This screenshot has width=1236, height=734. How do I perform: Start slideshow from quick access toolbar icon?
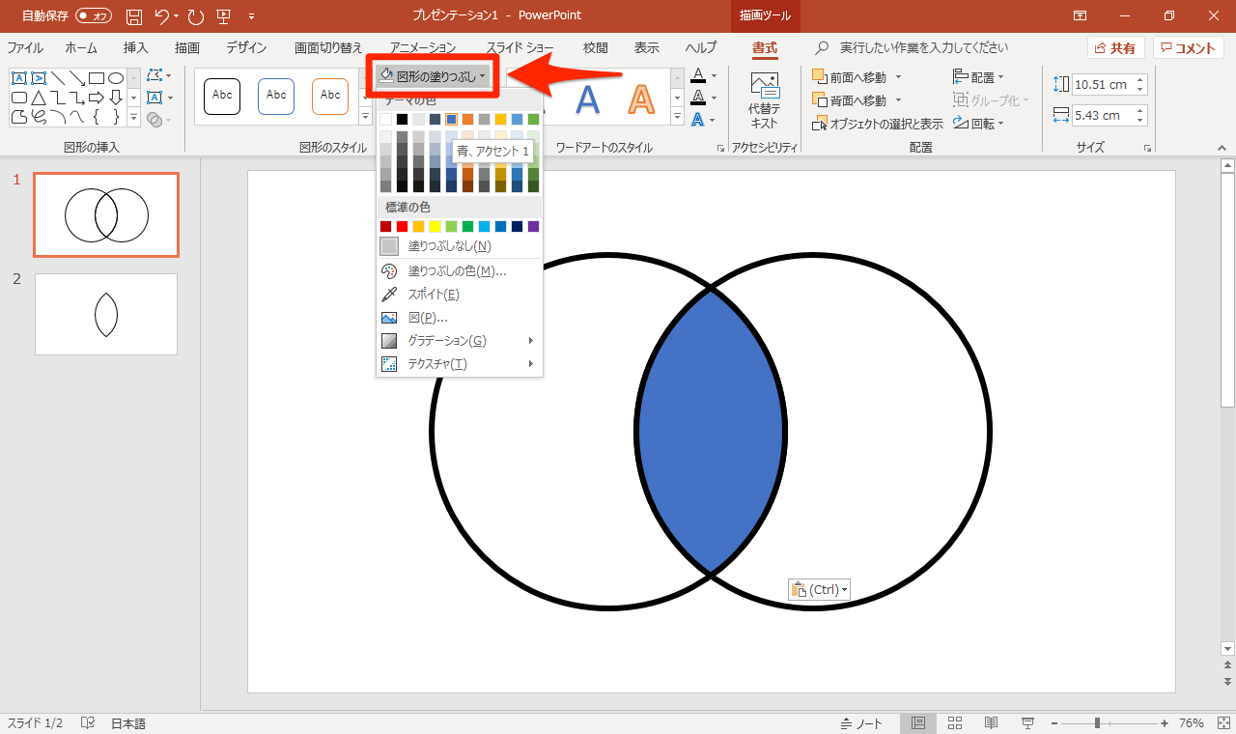[x=224, y=15]
